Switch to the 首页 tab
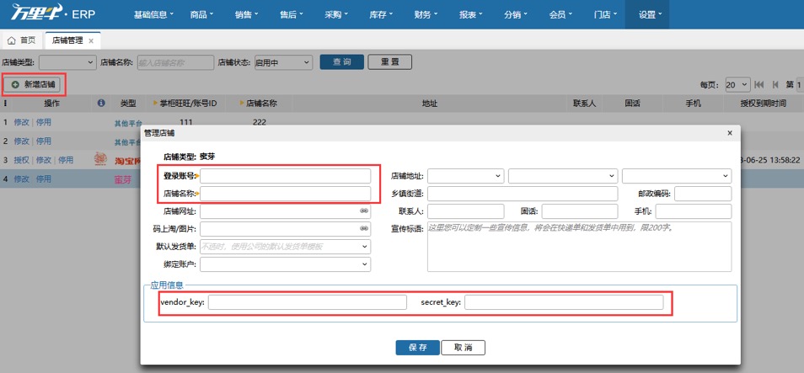 pos(22,40)
